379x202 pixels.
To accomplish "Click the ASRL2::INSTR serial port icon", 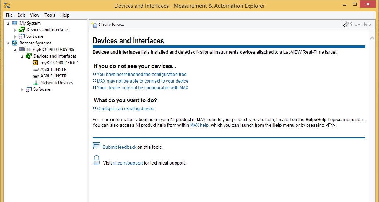I will 36,76.
